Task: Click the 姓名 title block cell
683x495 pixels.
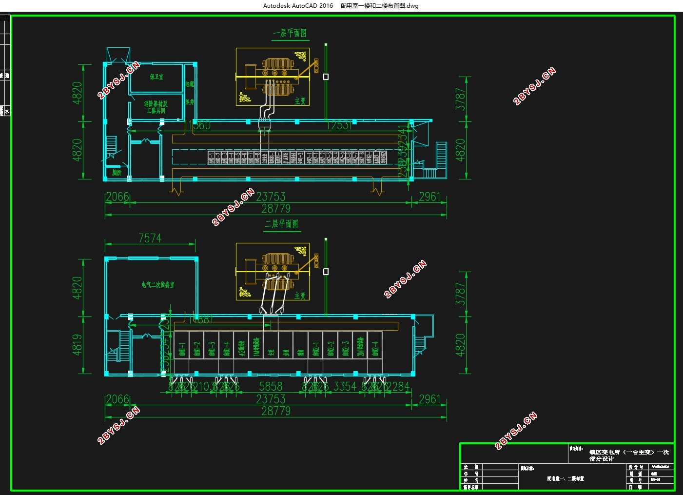Action: pos(471,480)
